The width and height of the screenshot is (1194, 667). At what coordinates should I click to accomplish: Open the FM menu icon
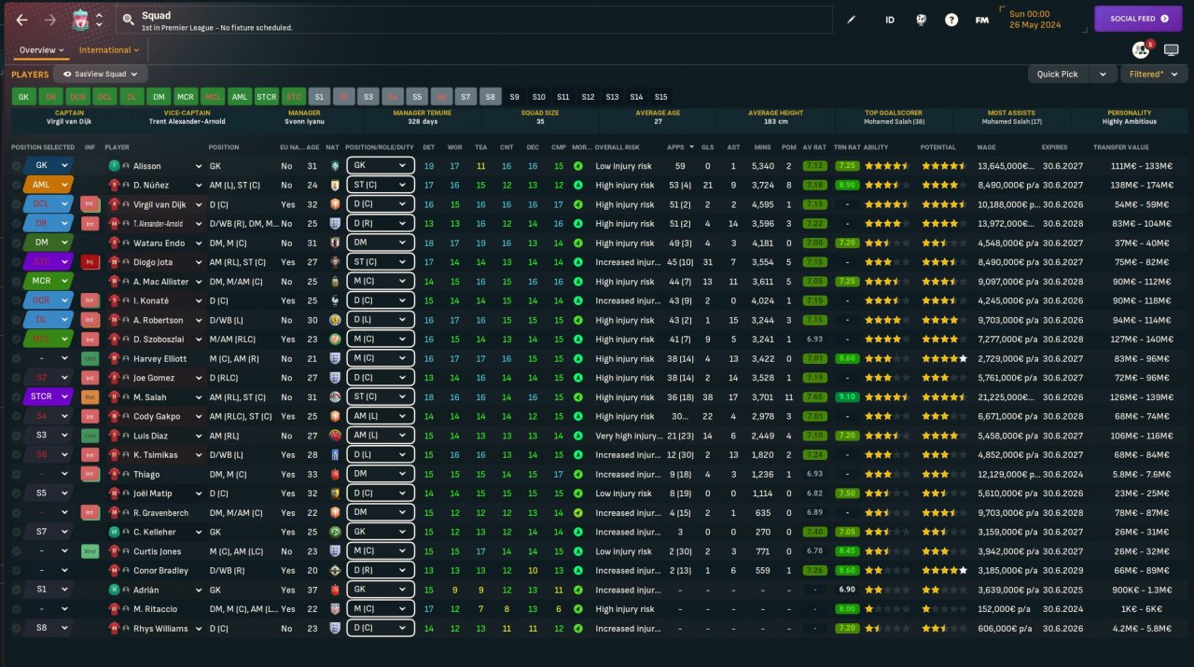(982, 20)
